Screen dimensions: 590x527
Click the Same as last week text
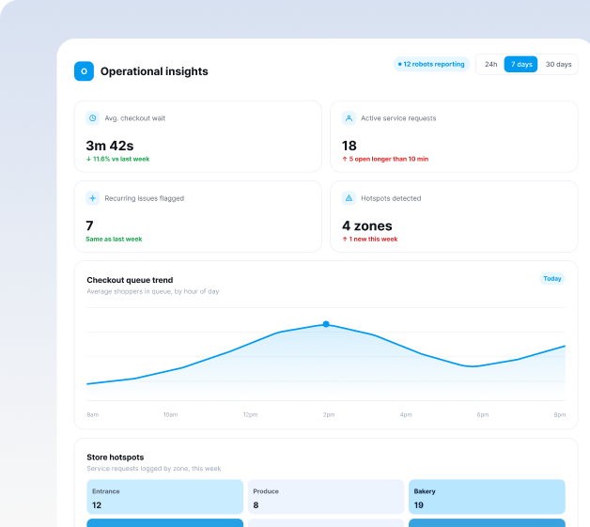tap(114, 240)
